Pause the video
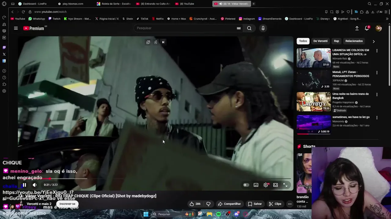The image size is (391, 219). pos(24,185)
